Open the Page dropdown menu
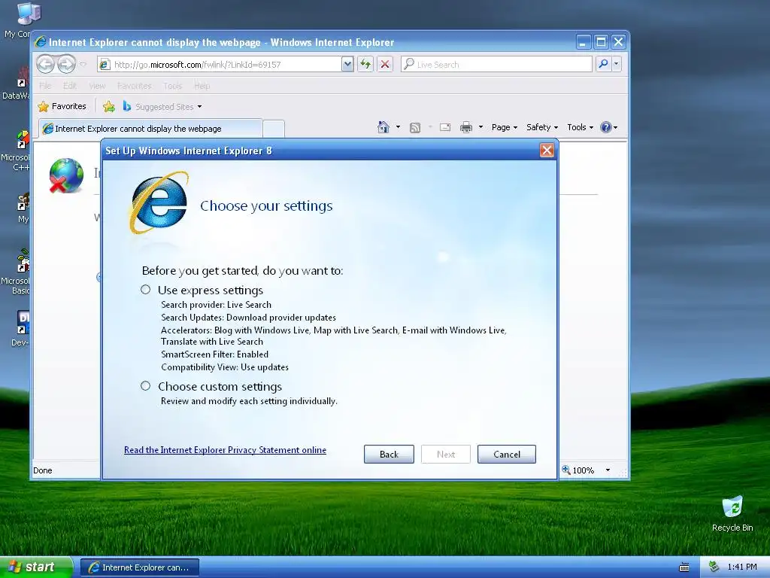Screen dimensions: 770x578 pos(505,127)
